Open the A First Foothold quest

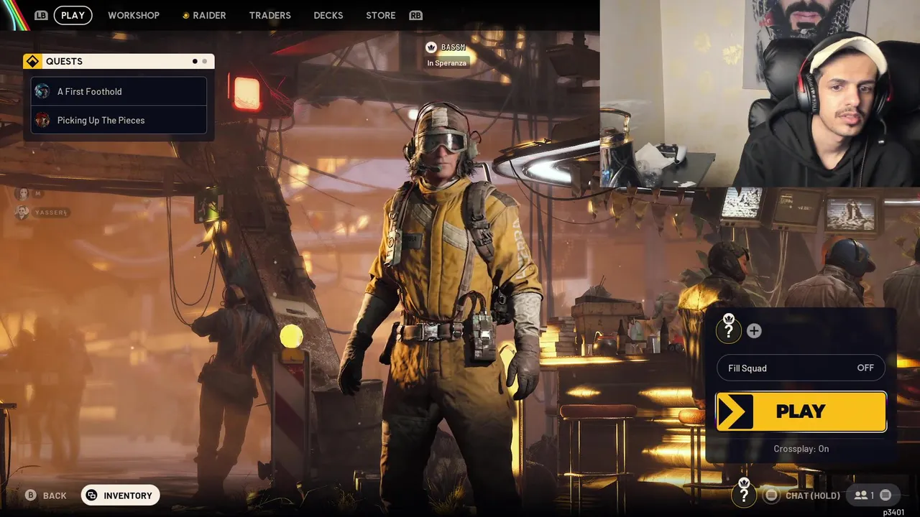click(119, 91)
